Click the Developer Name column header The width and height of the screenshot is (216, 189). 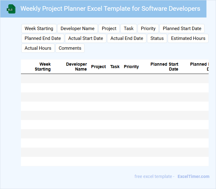(77, 67)
